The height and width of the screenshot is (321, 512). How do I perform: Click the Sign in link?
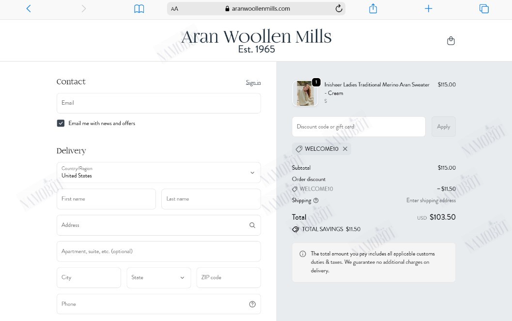coord(253,82)
